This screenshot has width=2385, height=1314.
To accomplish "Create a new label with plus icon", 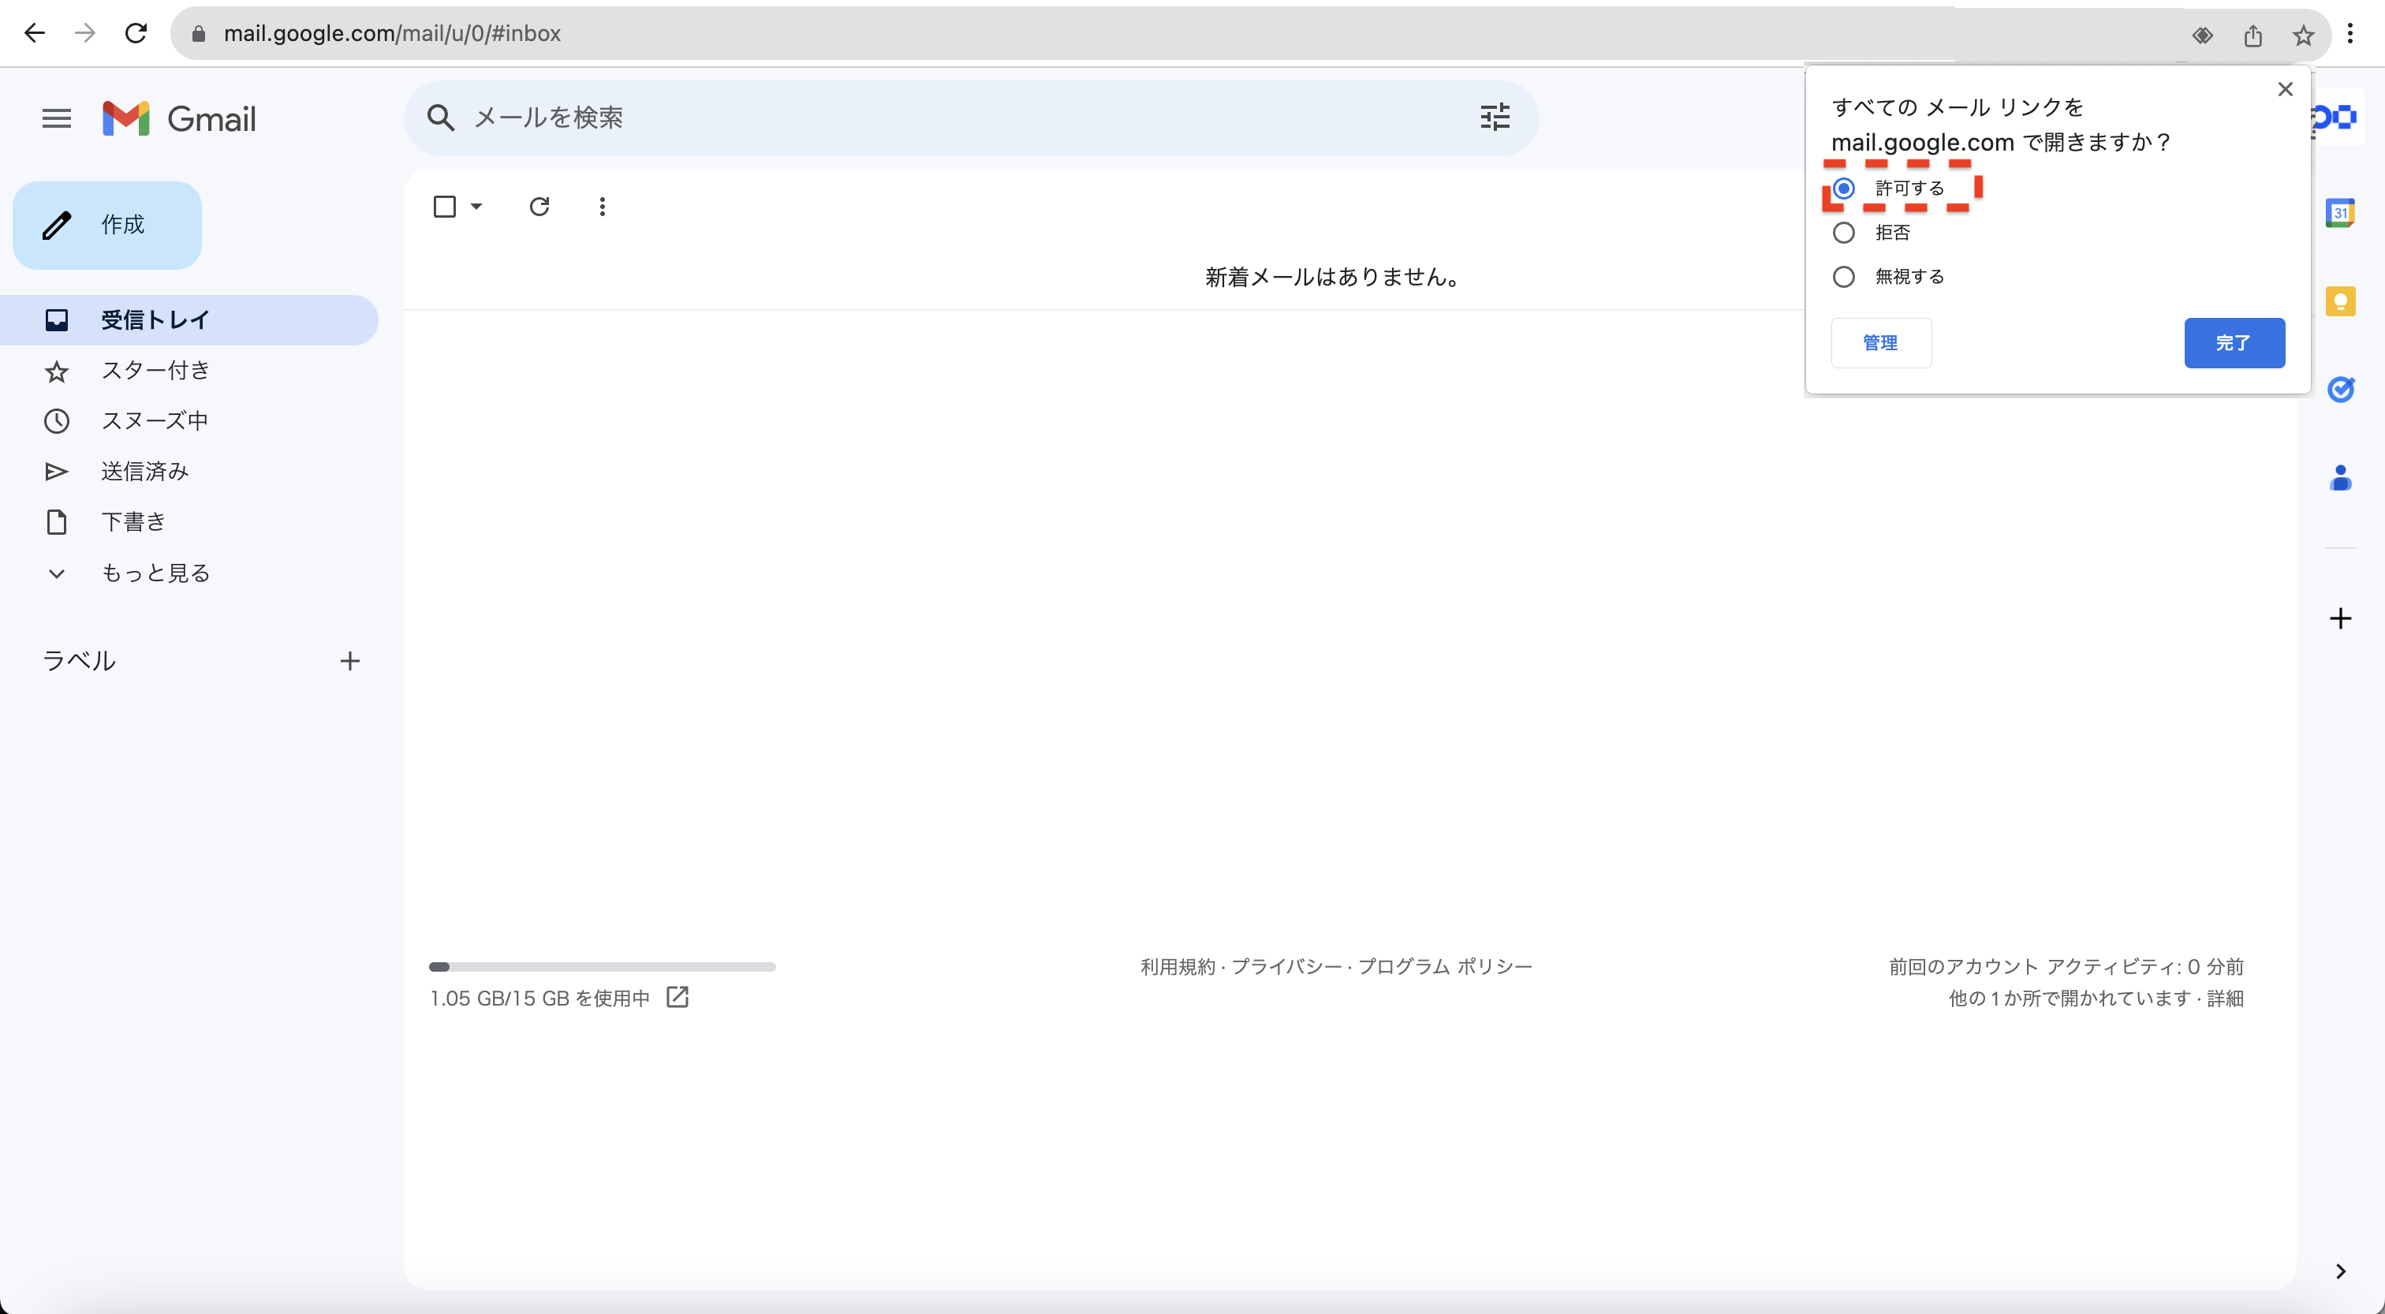I will [x=349, y=661].
